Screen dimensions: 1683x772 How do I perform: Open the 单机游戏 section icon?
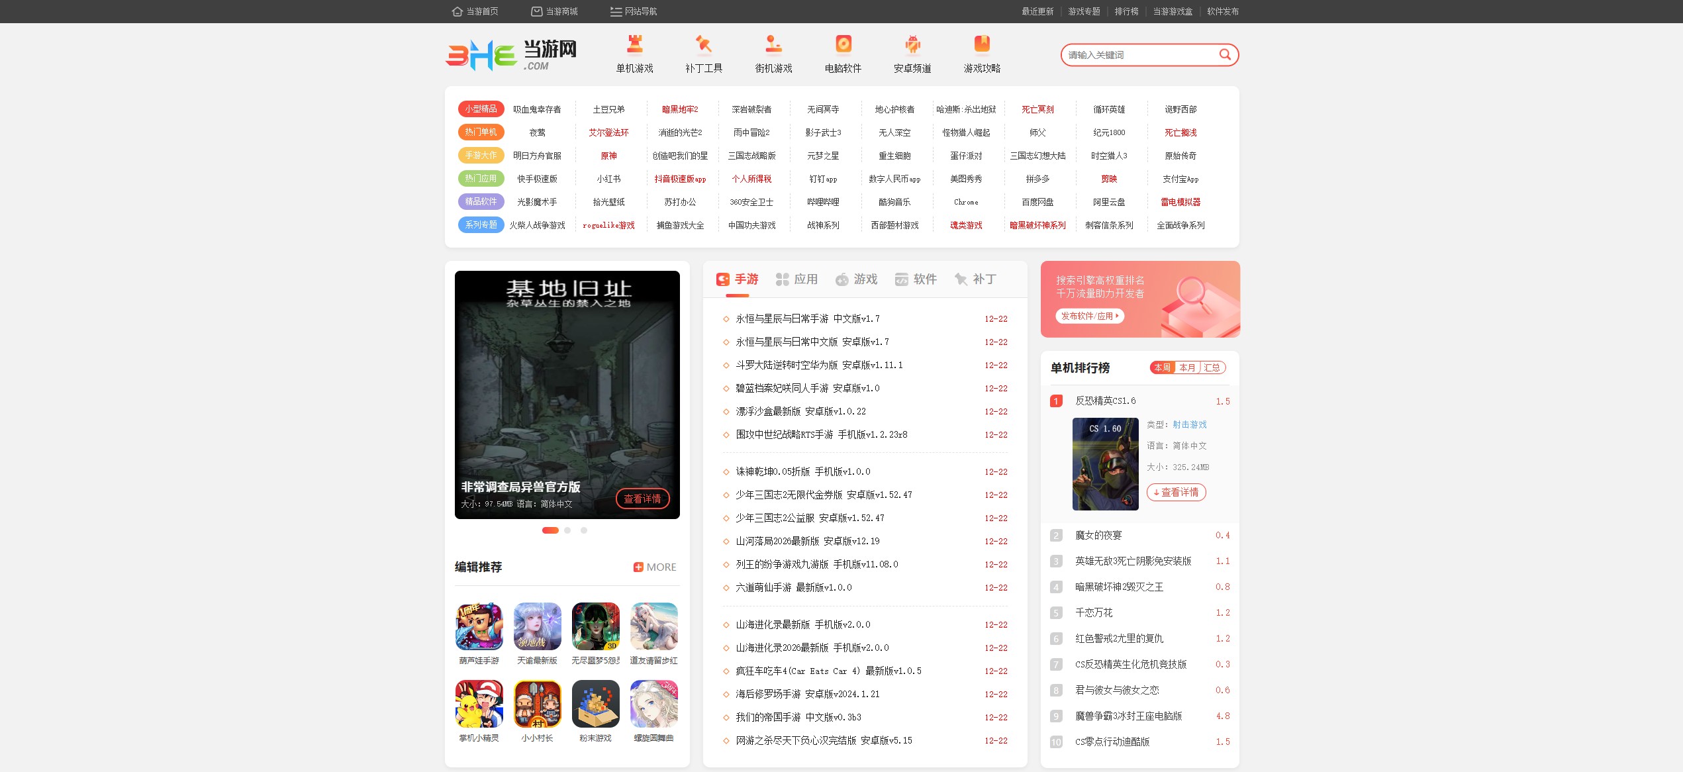[x=634, y=45]
